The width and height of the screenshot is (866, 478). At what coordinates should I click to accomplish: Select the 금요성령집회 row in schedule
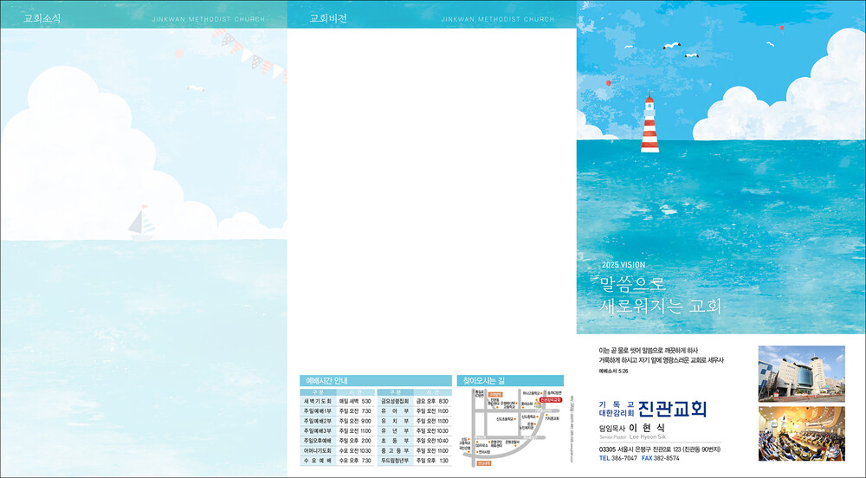point(414,401)
